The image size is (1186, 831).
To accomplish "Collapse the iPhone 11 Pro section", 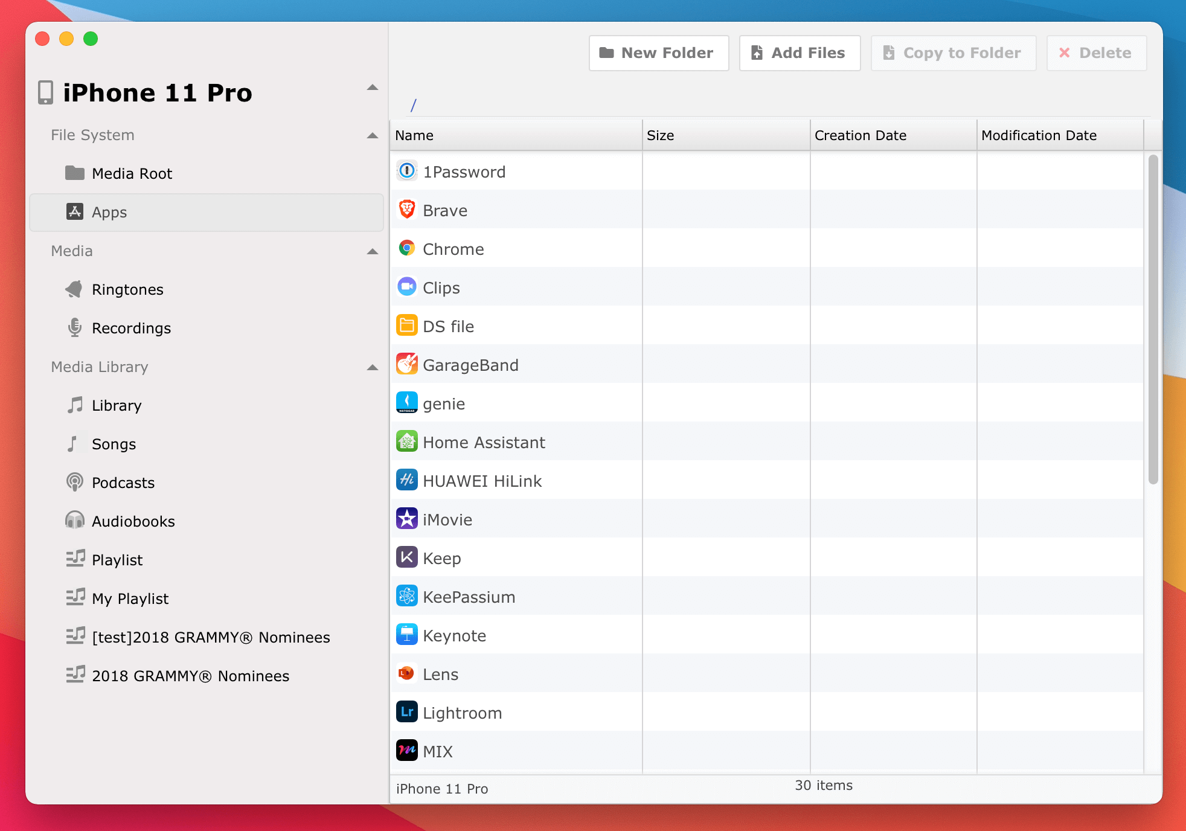I will click(373, 88).
